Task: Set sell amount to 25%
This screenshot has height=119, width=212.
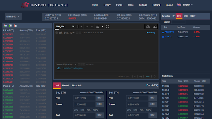Action: [129, 110]
